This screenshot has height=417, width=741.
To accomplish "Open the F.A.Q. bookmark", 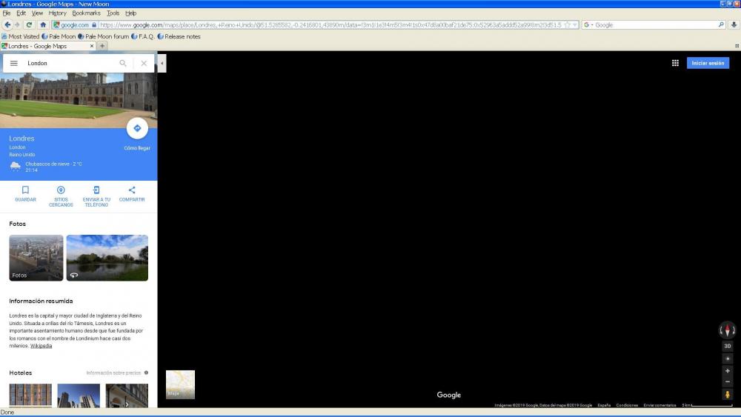I will tap(143, 36).
